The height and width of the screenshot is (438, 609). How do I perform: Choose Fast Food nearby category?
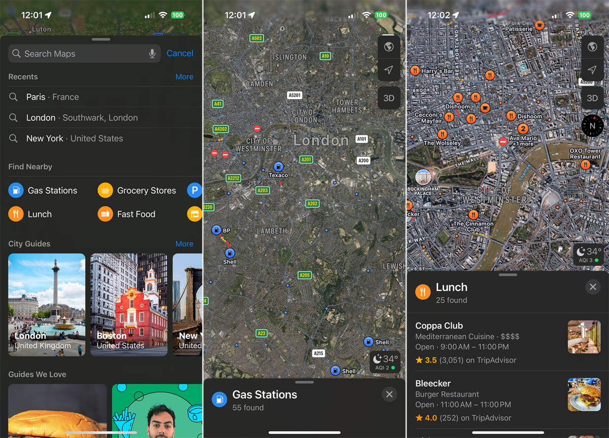click(x=127, y=214)
